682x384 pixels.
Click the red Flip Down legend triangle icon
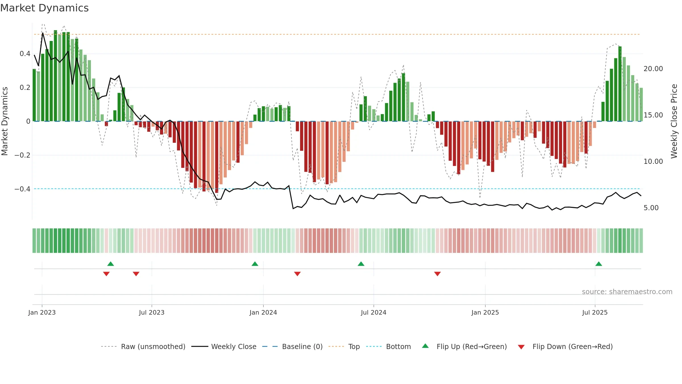point(521,347)
